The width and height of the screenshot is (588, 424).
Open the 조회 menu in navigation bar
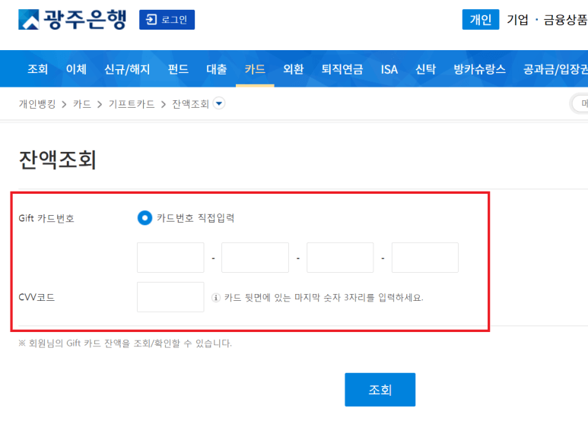point(37,69)
